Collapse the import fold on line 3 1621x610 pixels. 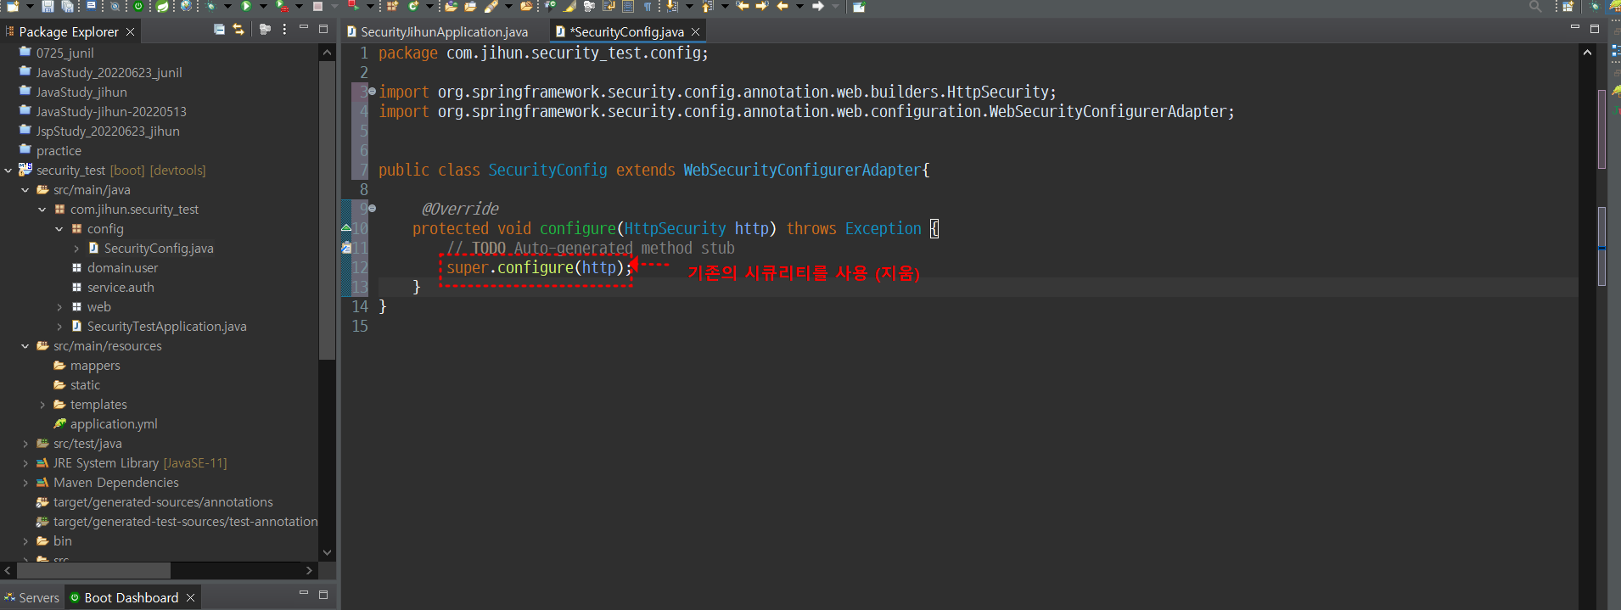(372, 92)
